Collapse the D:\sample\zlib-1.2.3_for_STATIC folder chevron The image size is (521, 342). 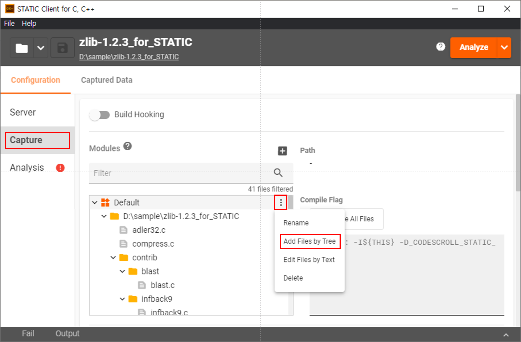(104, 216)
